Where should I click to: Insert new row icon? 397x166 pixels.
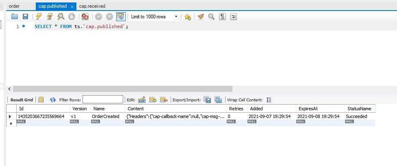pyautogui.click(x=153, y=100)
